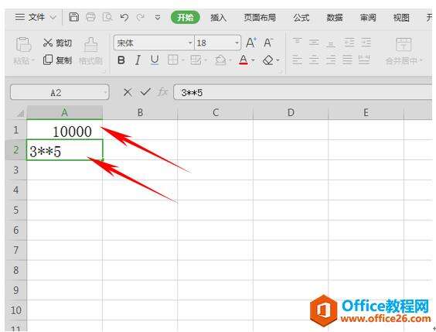The image size is (436, 332).
Task: Click 合并居中 merge and center
Action: (x=404, y=51)
